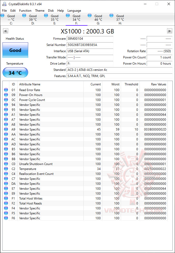Open the Edit menu
Image resolution: width=175 pixels, height=253 pixels.
pos(13,11)
